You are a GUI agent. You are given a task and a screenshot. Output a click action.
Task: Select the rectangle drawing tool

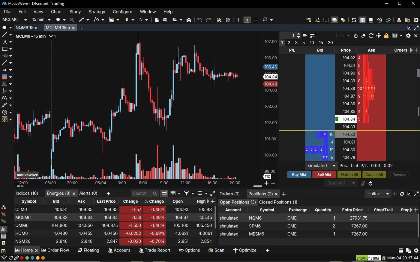pyautogui.click(x=5, y=49)
